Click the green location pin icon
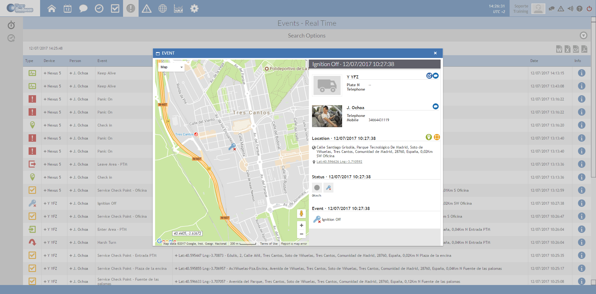 coord(429,137)
